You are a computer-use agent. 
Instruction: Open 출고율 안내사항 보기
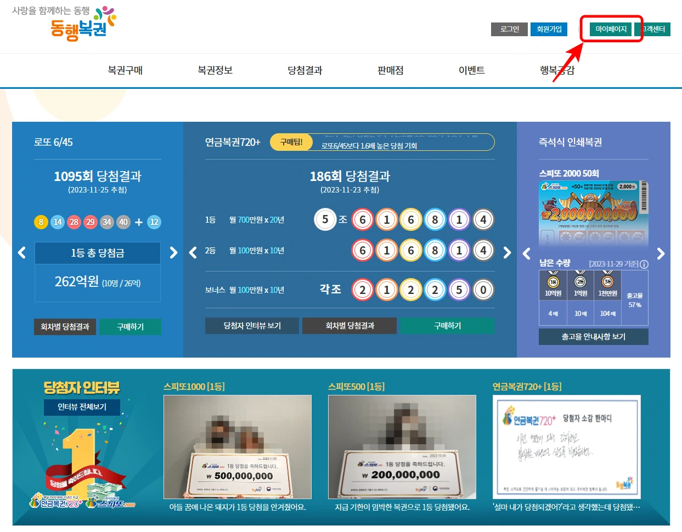click(593, 336)
